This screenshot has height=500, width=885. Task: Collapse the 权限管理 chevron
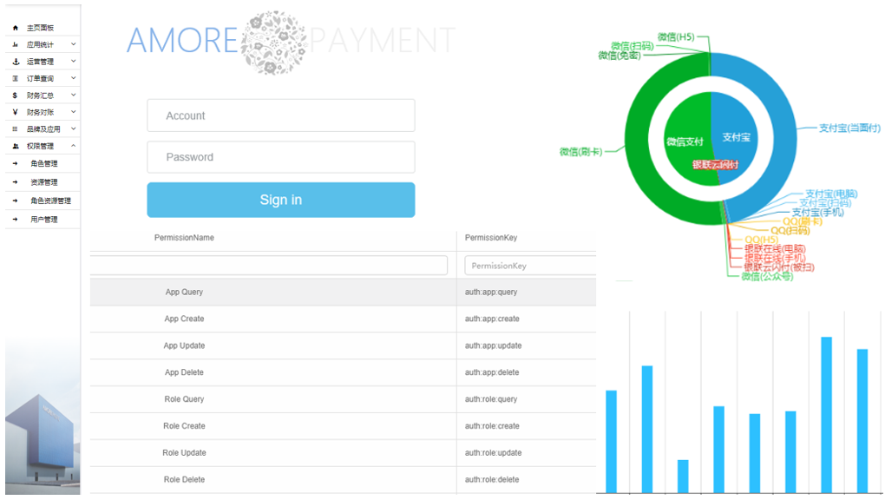click(74, 146)
